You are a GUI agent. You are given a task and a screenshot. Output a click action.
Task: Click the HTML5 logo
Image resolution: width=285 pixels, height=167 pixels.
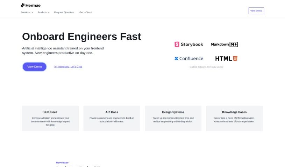[226, 58]
